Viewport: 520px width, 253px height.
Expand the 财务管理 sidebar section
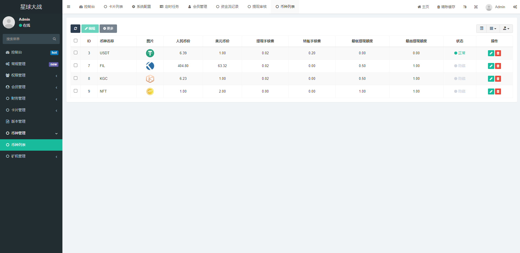[x=18, y=98]
